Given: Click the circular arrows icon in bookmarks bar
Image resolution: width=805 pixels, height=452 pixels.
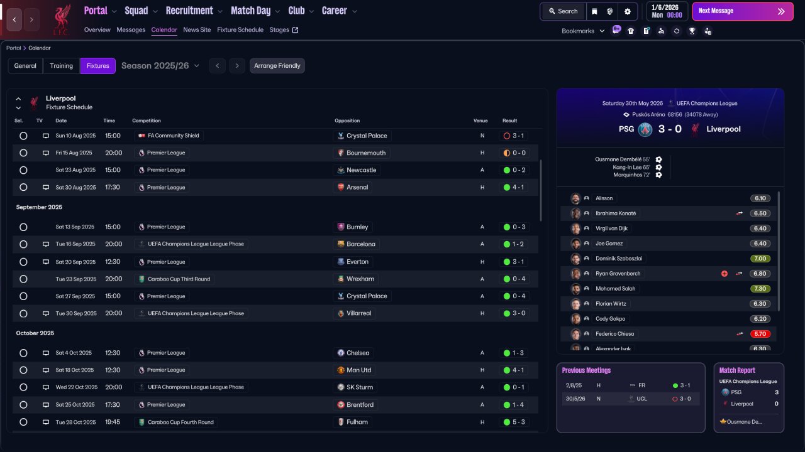Looking at the screenshot, I should [x=677, y=31].
